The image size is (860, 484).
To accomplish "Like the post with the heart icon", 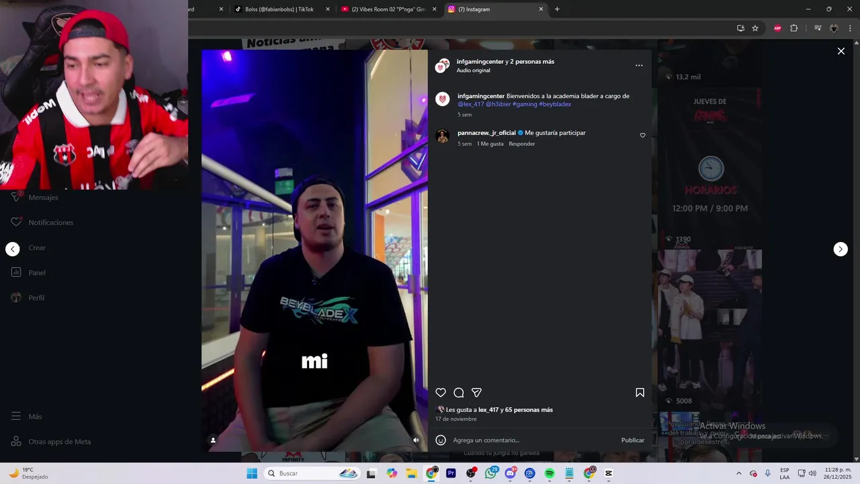I will 441,393.
